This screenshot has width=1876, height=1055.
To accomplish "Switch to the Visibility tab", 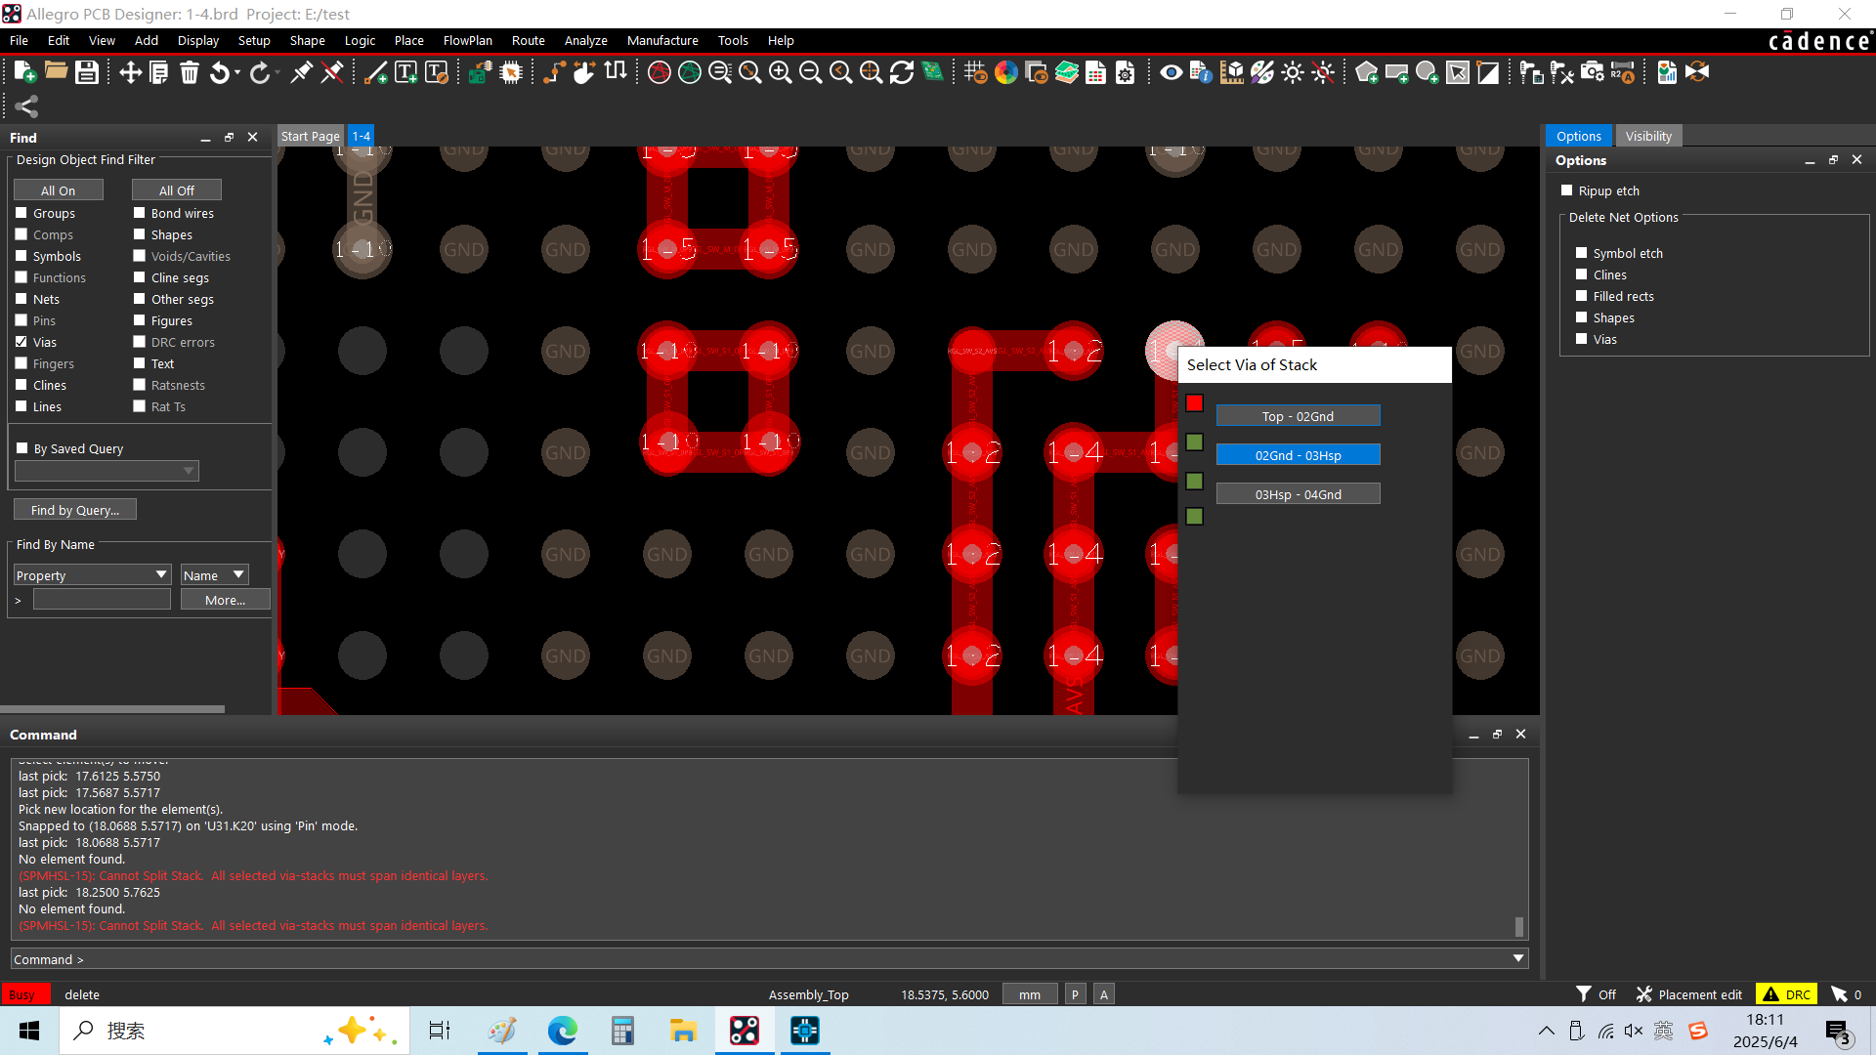I will (x=1647, y=136).
